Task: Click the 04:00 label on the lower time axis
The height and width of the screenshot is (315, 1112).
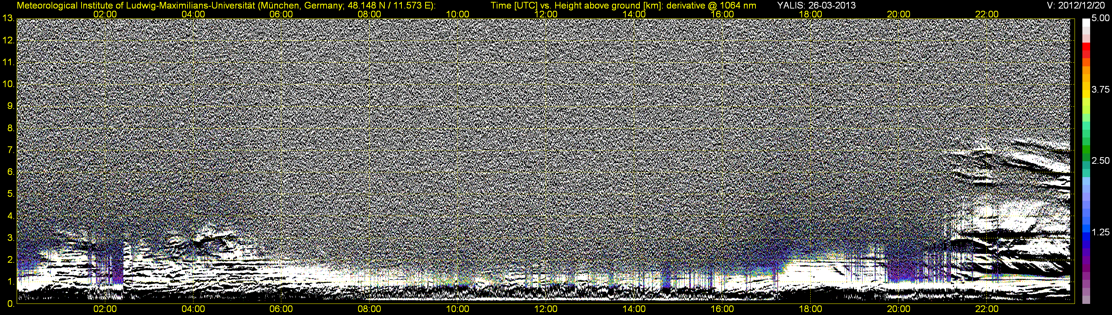Action: [193, 309]
